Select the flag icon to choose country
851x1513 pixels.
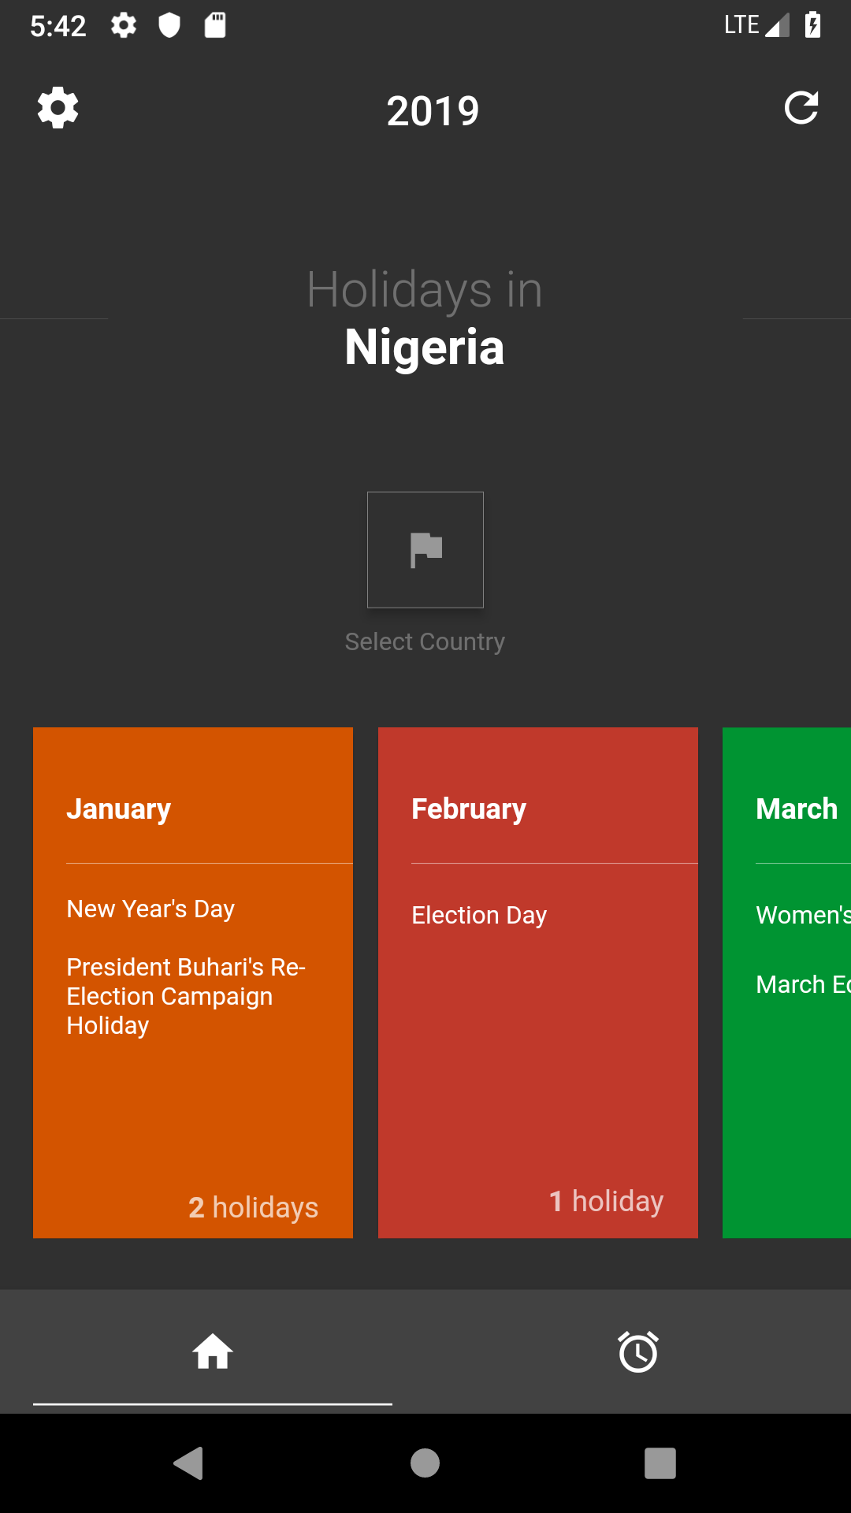425,550
